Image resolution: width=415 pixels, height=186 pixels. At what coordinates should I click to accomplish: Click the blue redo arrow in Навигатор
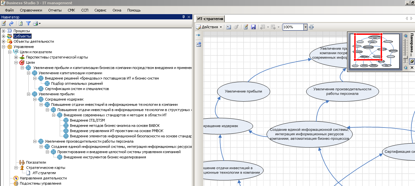pyautogui.click(x=11, y=24)
